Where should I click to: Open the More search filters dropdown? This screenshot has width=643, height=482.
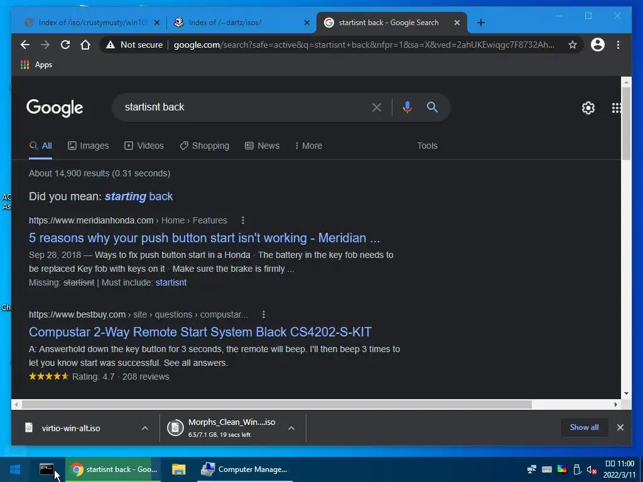pos(308,146)
